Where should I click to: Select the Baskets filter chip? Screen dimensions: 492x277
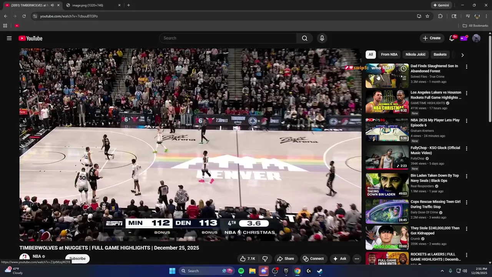point(440,55)
